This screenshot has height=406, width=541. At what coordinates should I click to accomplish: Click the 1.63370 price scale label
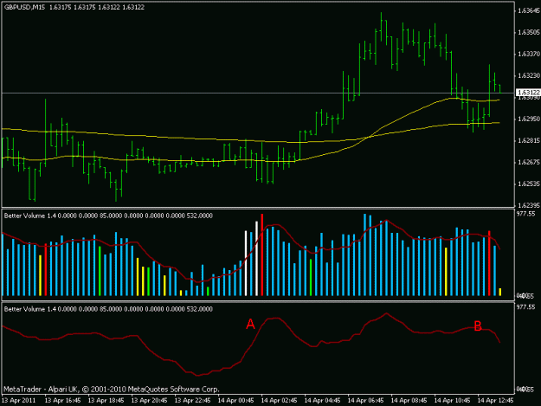point(528,55)
